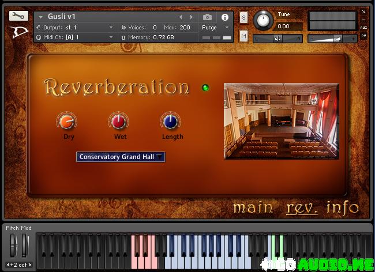Toggle the Solo (S) button

click(243, 17)
